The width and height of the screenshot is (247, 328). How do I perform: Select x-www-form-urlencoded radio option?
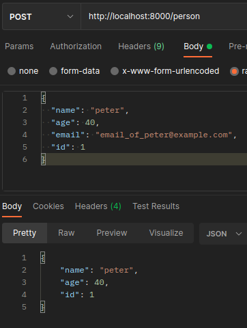click(x=115, y=71)
